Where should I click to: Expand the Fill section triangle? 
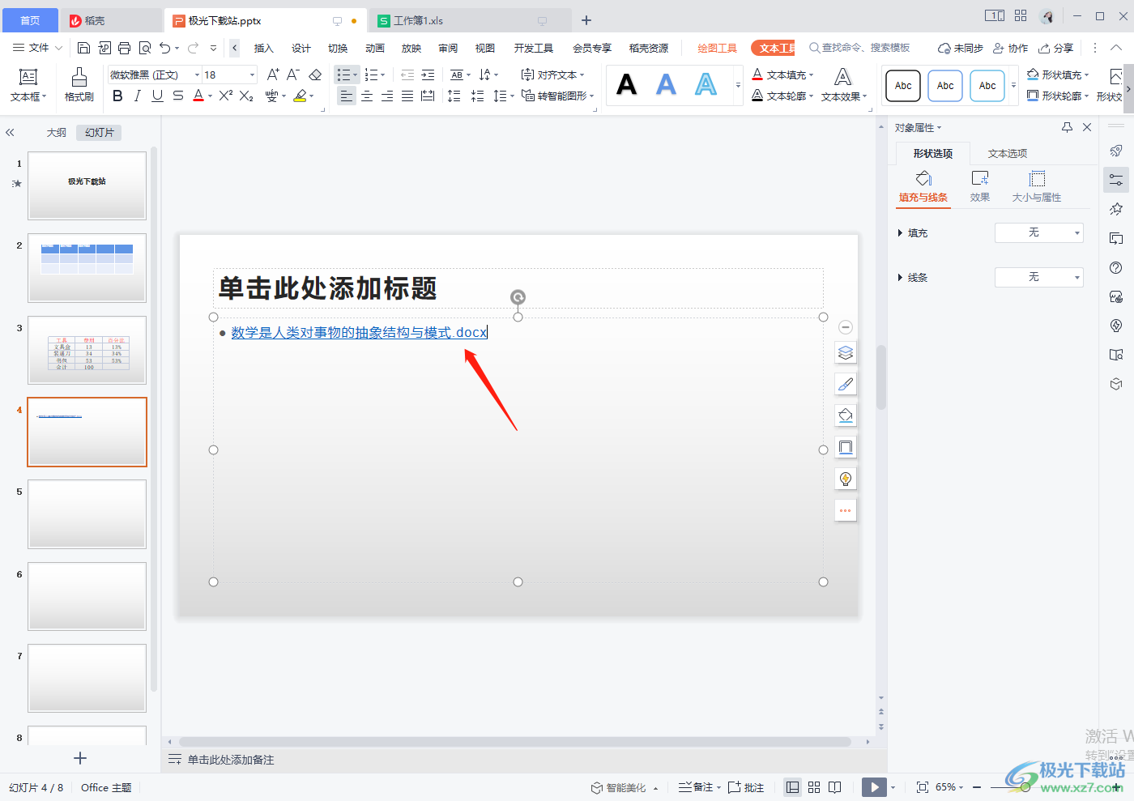tap(900, 233)
